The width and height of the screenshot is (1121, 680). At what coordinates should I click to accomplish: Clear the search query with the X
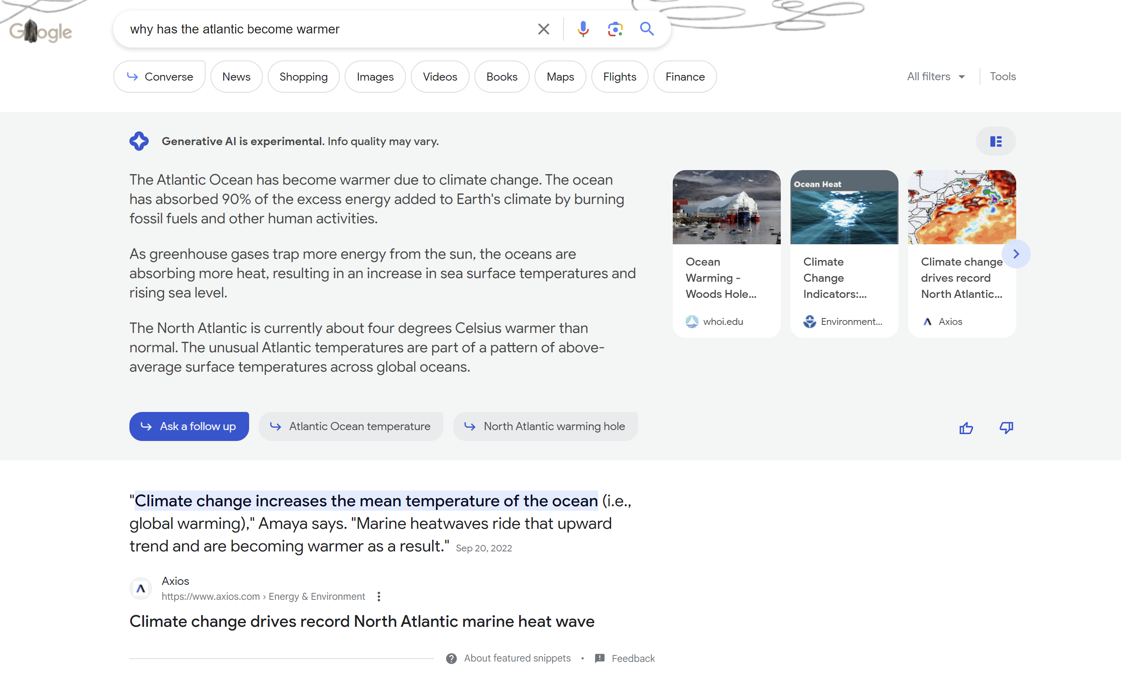click(543, 29)
